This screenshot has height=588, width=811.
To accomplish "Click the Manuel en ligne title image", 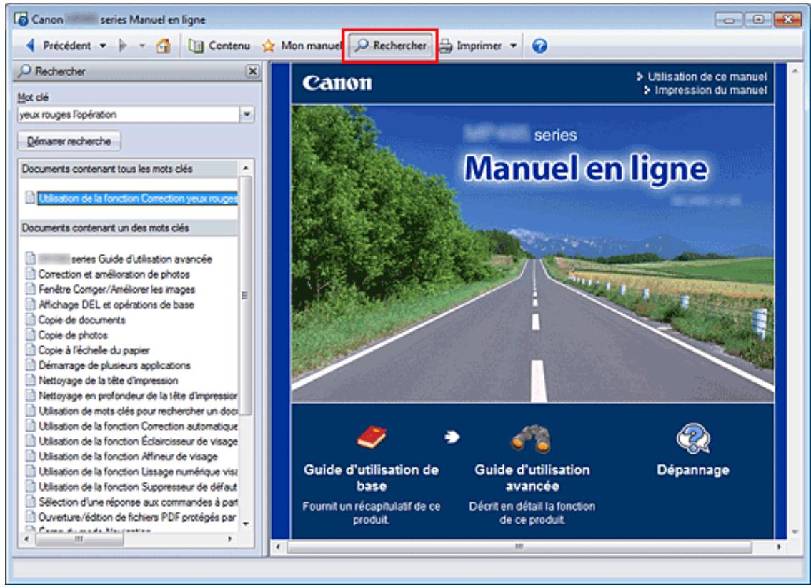I will coord(585,169).
